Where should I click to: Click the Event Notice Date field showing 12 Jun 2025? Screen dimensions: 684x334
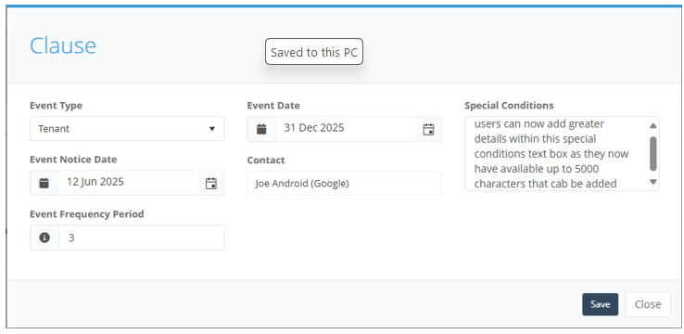tap(128, 182)
